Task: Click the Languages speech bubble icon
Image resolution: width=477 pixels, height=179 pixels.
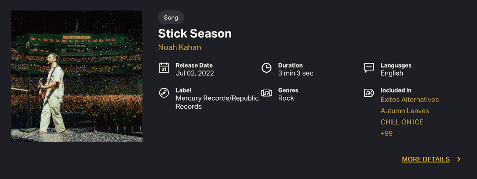Action: pyautogui.click(x=369, y=68)
